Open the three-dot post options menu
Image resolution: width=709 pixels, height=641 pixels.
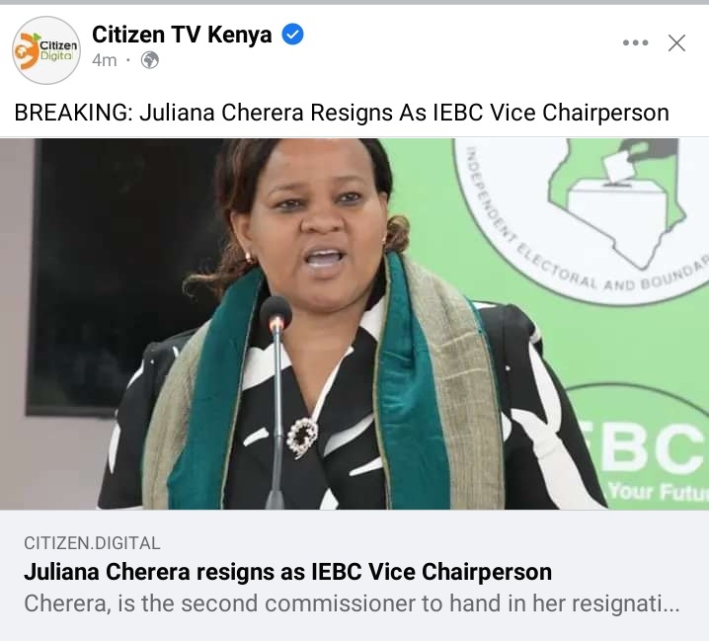pos(635,43)
